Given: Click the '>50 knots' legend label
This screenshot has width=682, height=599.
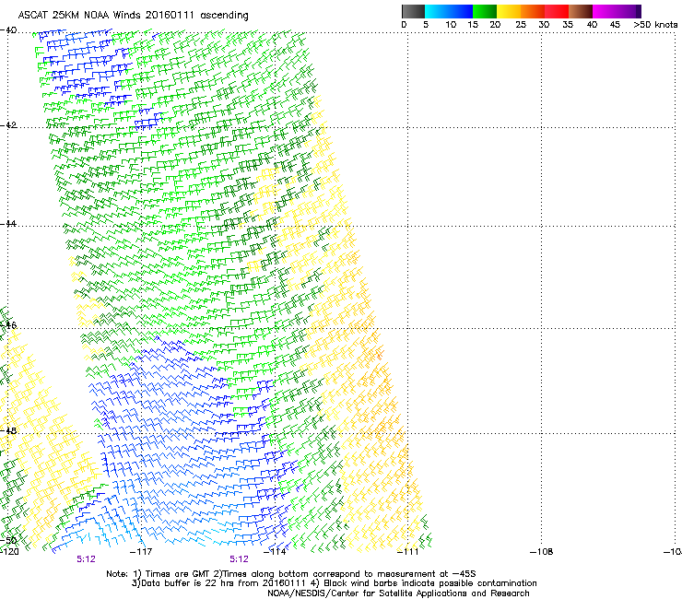Looking at the screenshot, I should pos(655,25).
